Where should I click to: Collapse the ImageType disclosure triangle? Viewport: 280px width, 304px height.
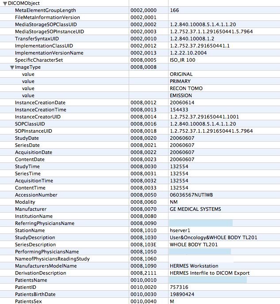12,67
